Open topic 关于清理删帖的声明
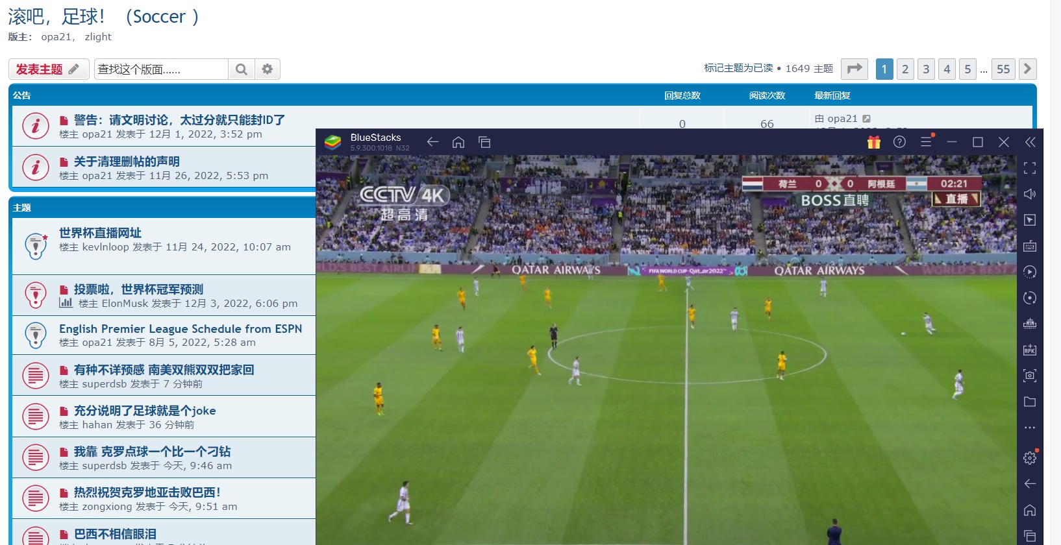The width and height of the screenshot is (1061, 545). [x=127, y=162]
